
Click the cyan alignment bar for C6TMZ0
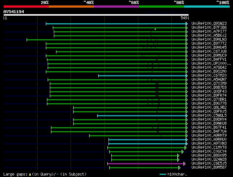point(142,76)
